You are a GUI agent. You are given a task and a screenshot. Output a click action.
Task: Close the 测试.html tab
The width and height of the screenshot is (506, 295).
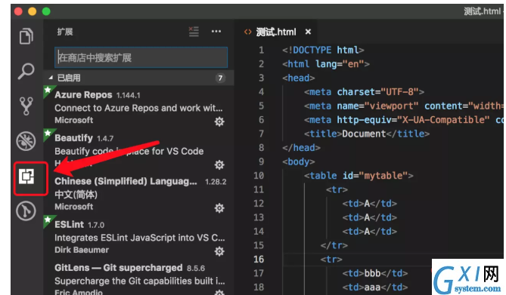coord(308,32)
